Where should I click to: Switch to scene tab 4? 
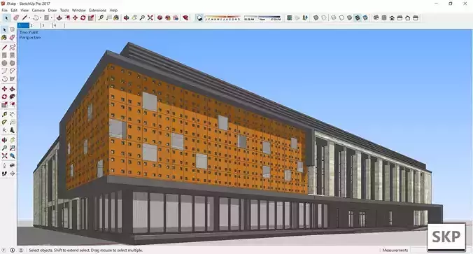[x=58, y=26]
